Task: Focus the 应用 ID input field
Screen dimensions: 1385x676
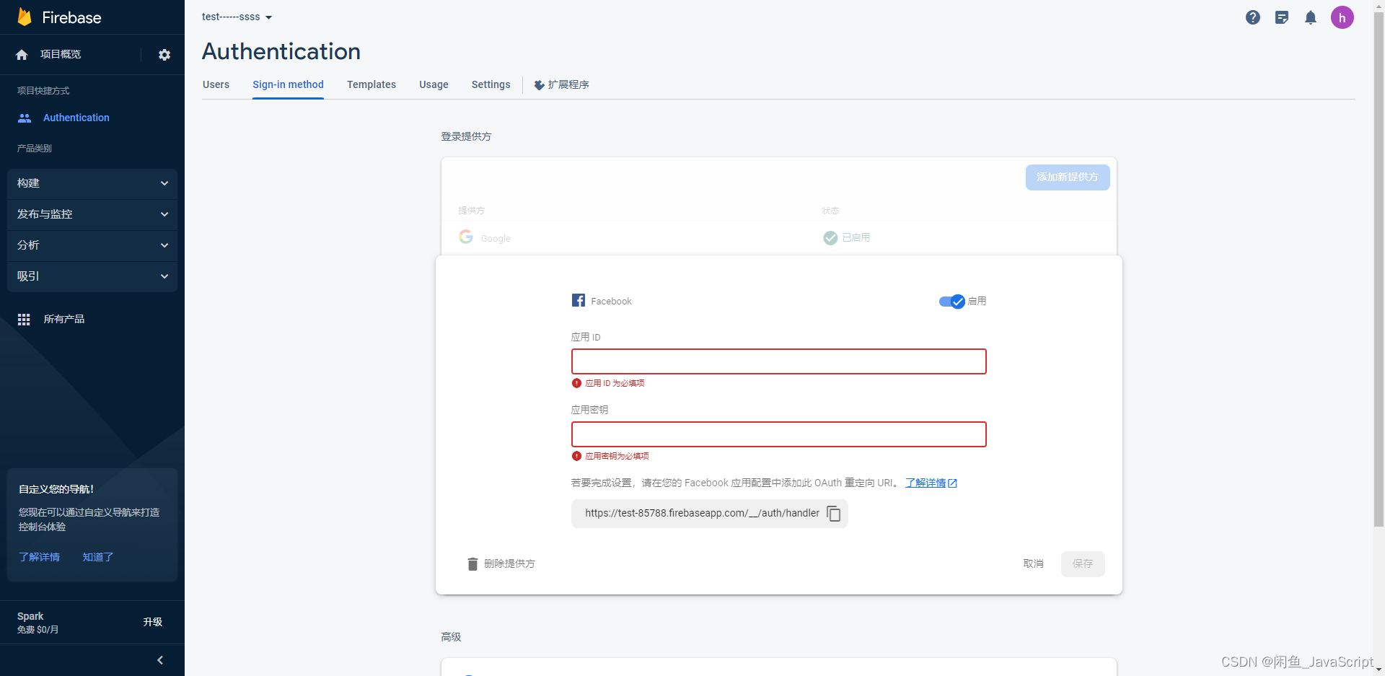Action: [779, 361]
